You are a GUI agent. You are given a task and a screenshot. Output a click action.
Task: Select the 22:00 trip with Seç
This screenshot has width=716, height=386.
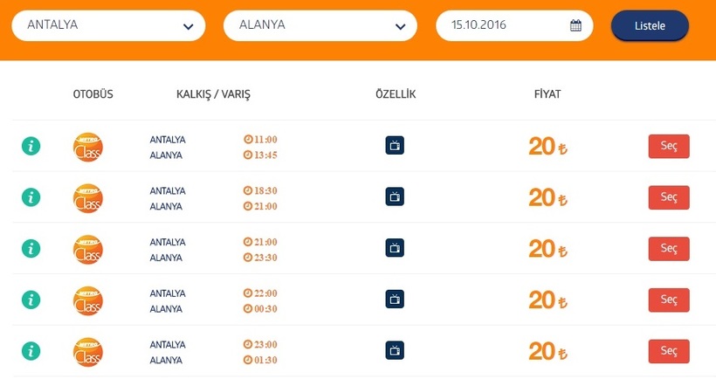pyautogui.click(x=669, y=300)
